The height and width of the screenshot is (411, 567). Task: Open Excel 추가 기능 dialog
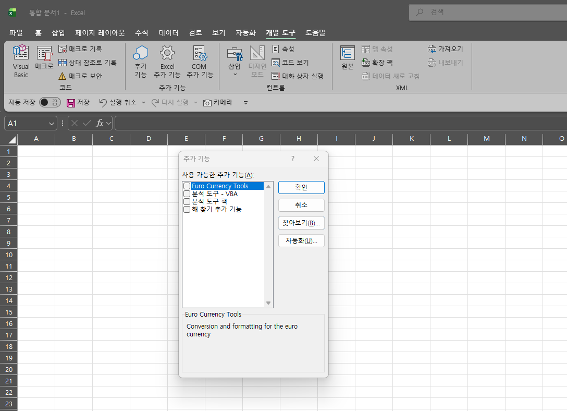167,62
